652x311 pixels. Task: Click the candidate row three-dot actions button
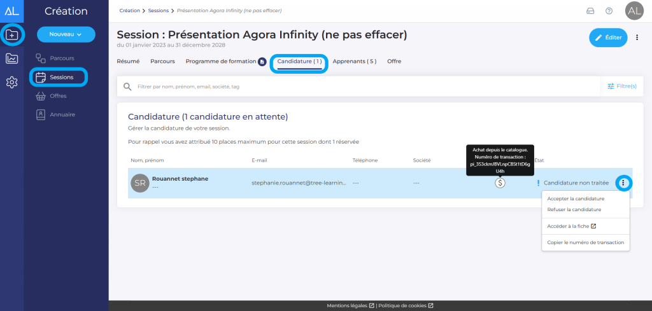624,183
